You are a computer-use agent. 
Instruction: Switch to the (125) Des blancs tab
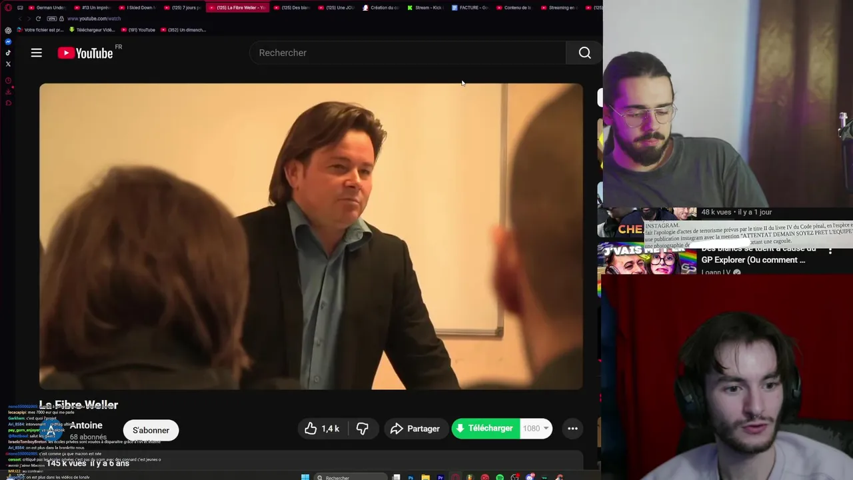click(x=292, y=7)
